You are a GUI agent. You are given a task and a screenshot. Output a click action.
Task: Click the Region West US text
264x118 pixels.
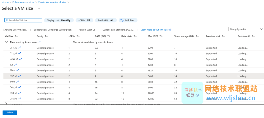coord(87,30)
